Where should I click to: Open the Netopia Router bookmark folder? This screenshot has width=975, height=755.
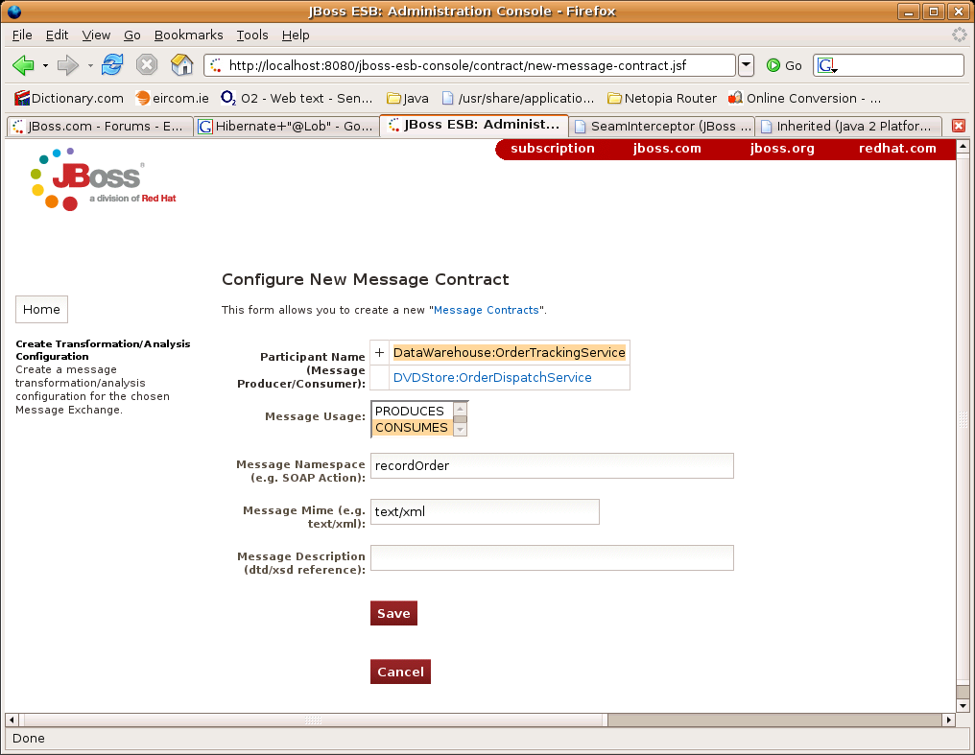[x=661, y=98]
